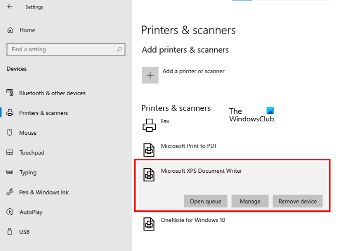Click the Home house icon
Screen dimensions: 350x251
(10, 30)
